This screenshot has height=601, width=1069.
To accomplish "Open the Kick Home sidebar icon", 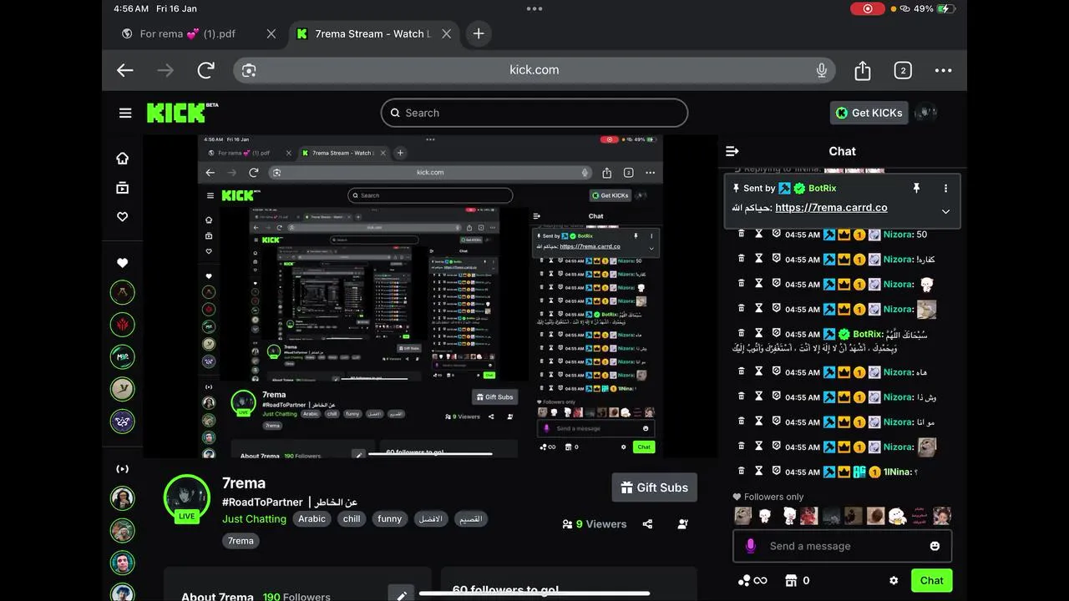I will tap(123, 159).
